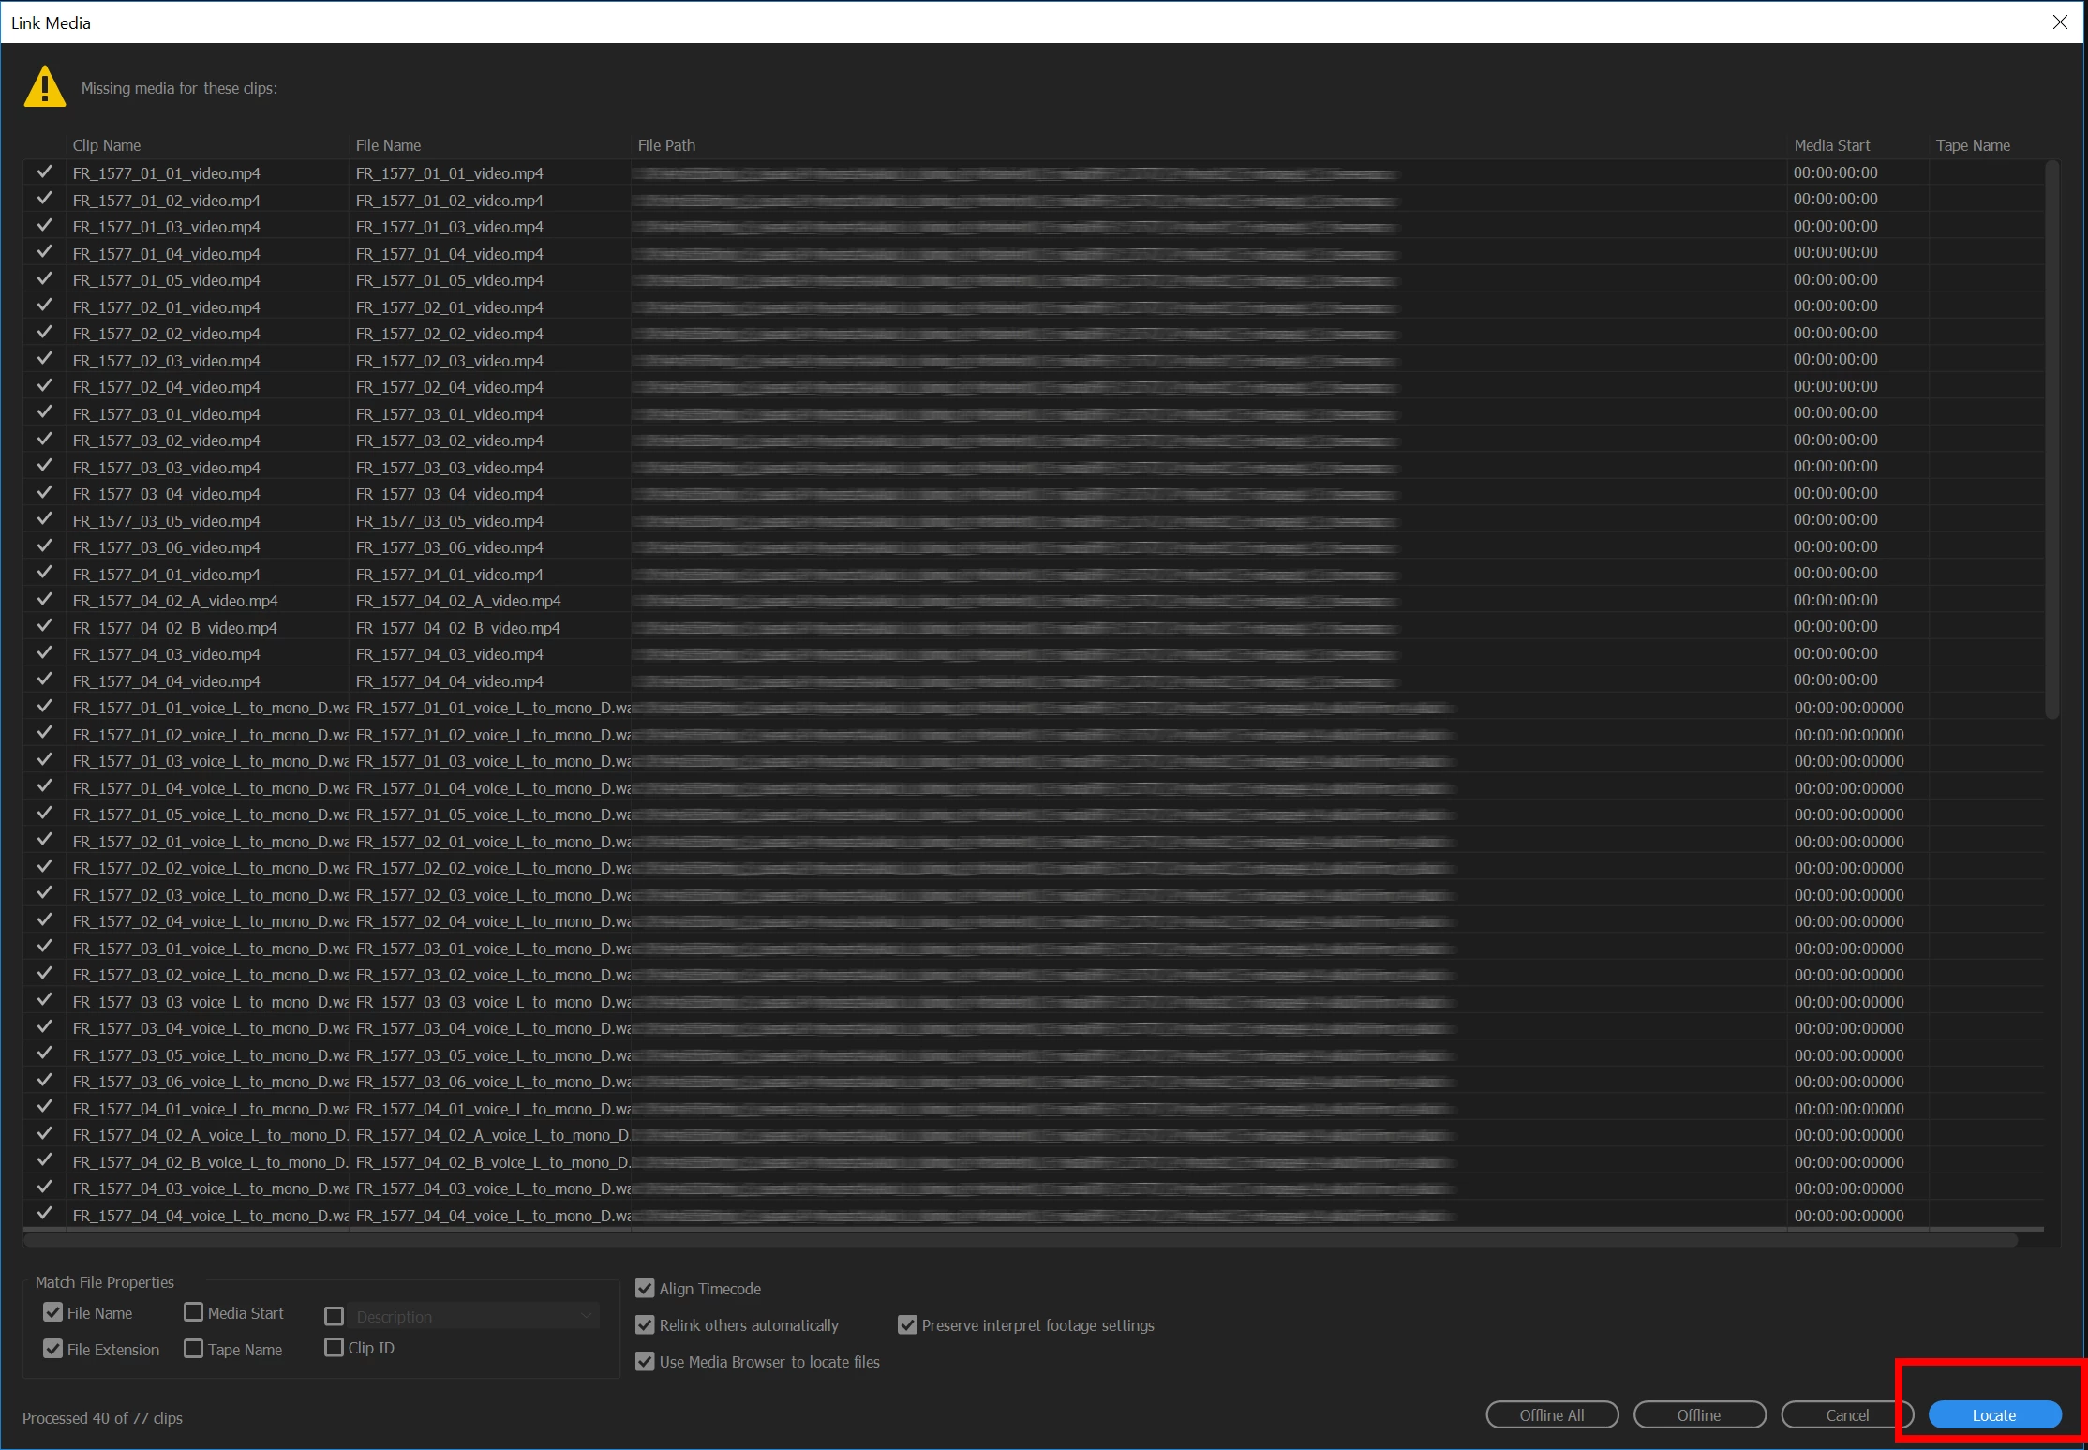Click checkmark next to FR_1577_04_02_A_video.mp4

(x=44, y=600)
